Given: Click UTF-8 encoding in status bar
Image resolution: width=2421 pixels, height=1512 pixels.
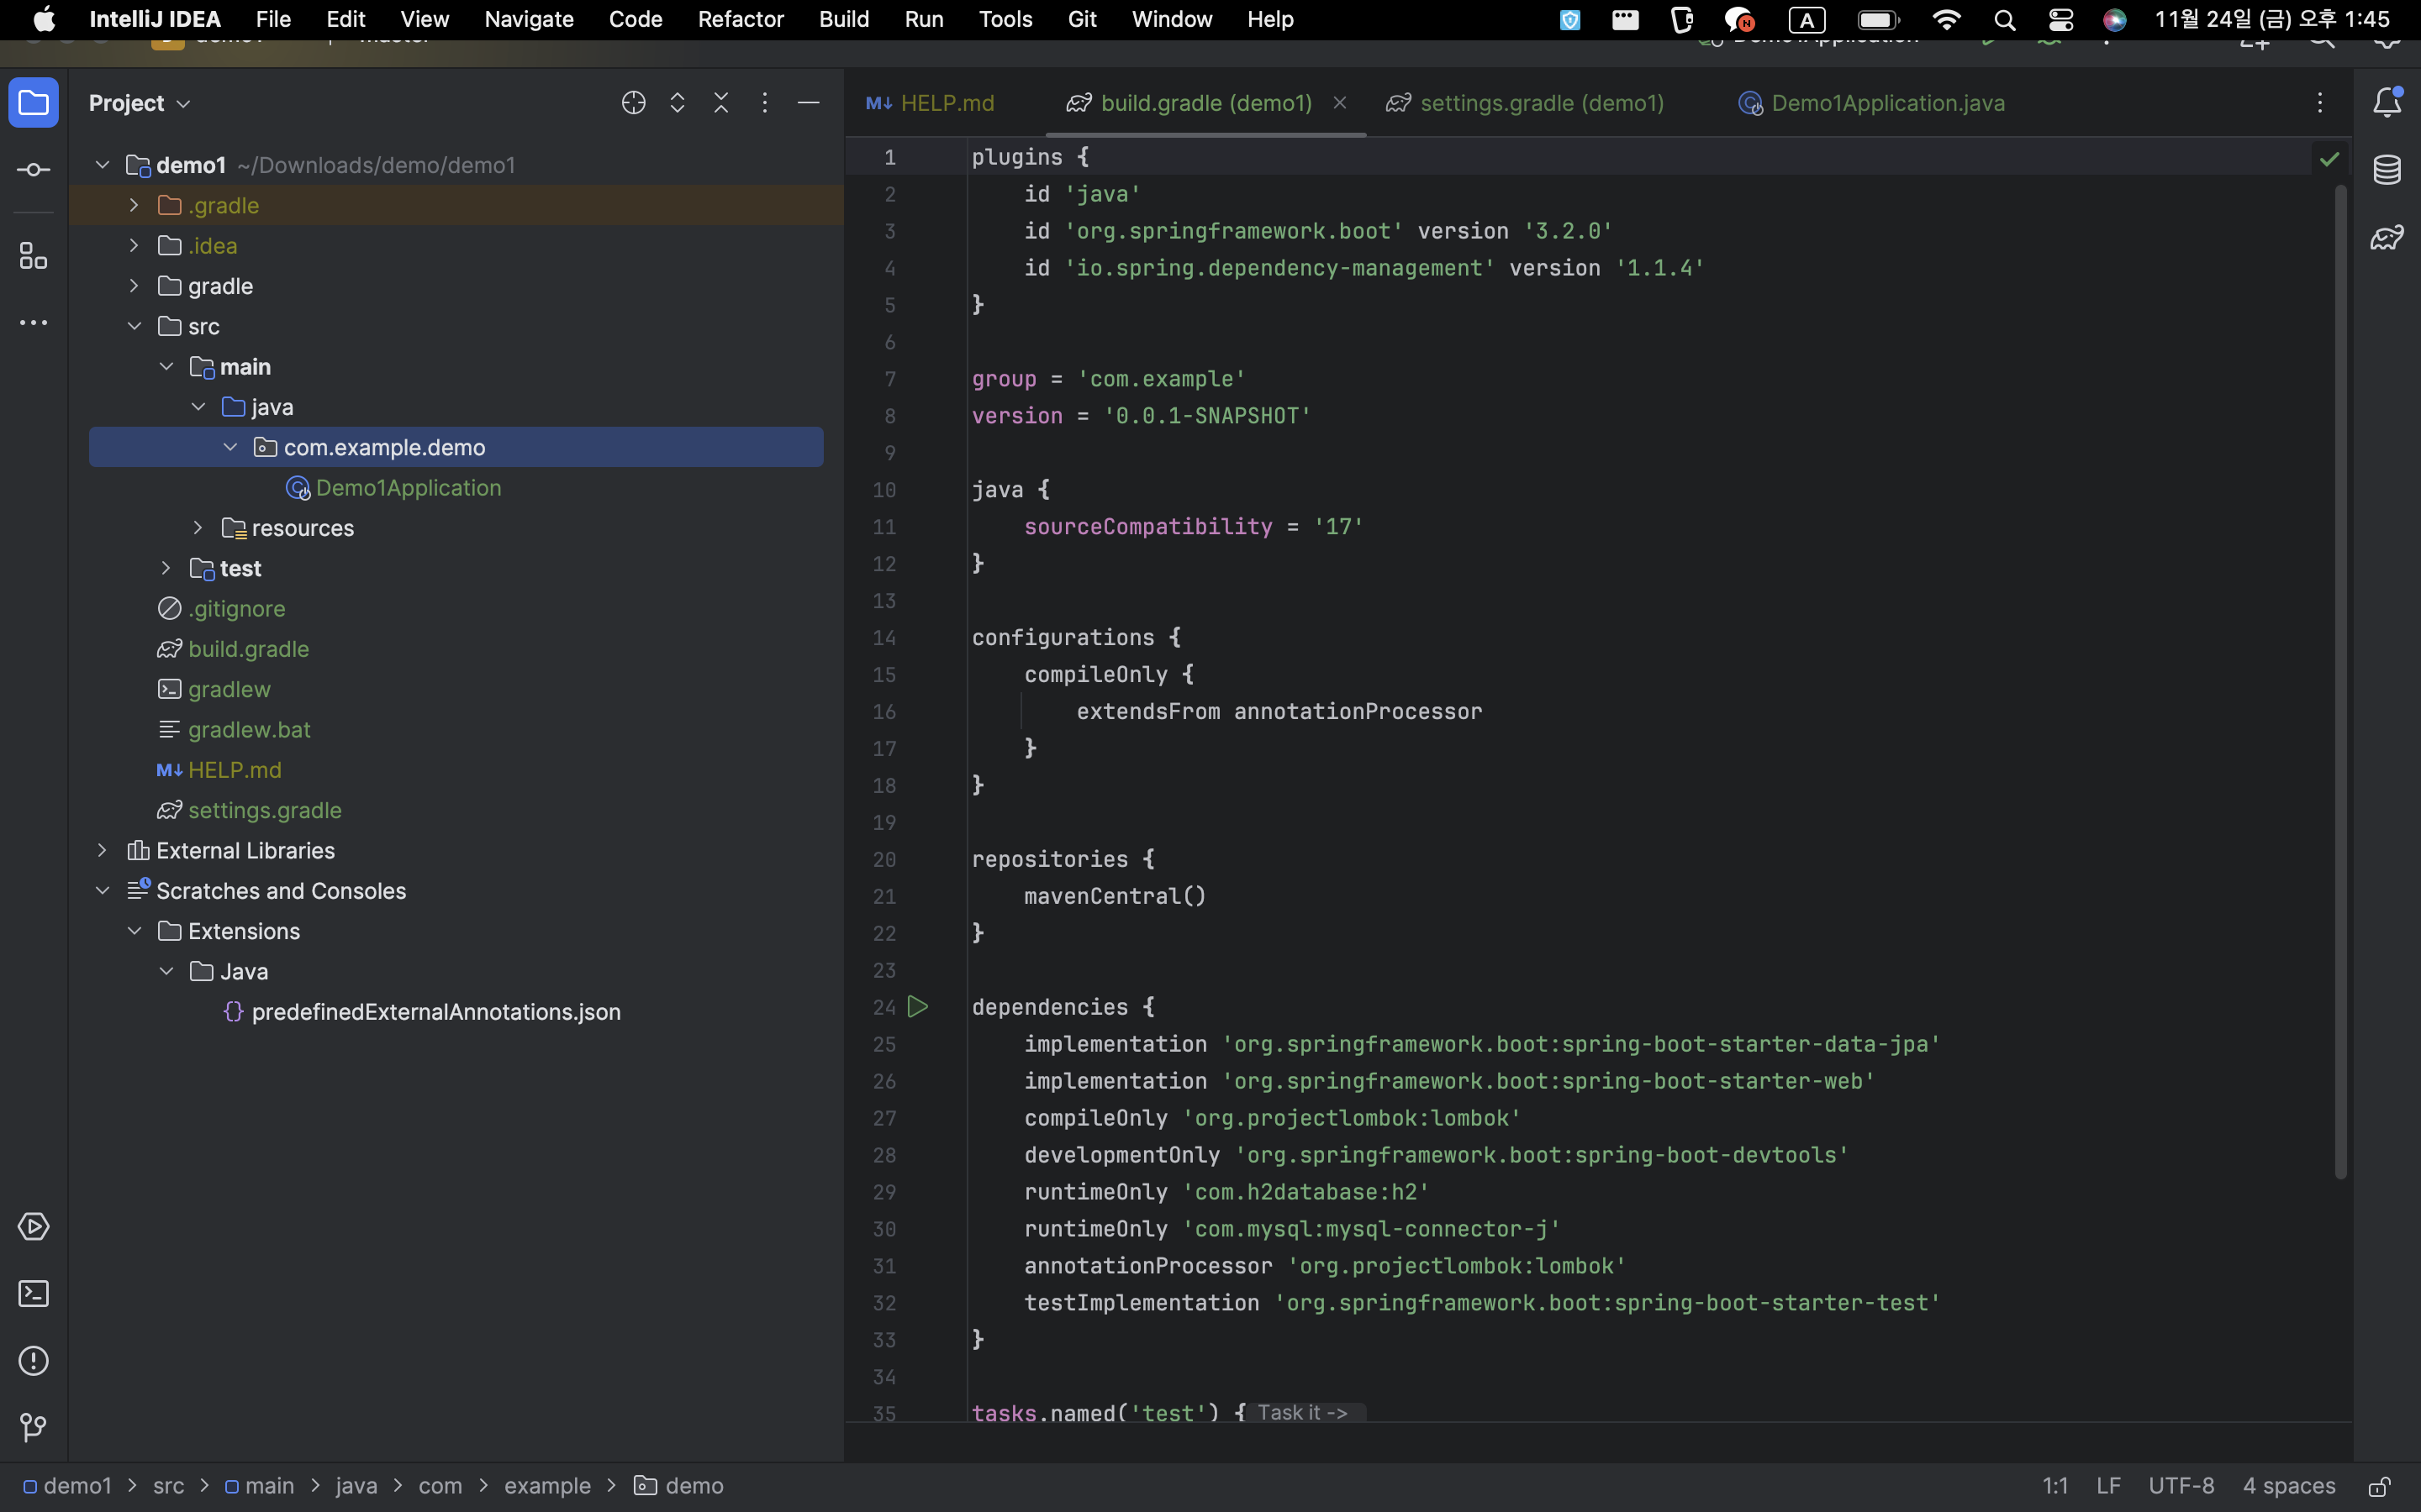Looking at the screenshot, I should [x=2181, y=1486].
